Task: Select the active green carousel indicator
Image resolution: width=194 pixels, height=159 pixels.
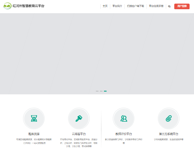Action: [x=105, y=91]
